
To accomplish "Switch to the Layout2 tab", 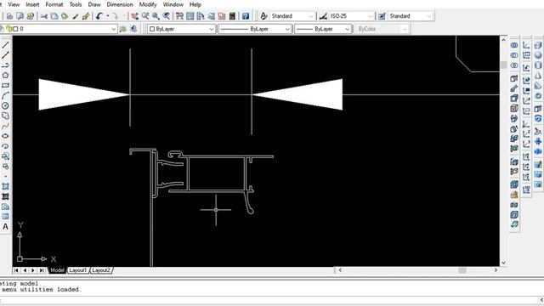I will 101,270.
